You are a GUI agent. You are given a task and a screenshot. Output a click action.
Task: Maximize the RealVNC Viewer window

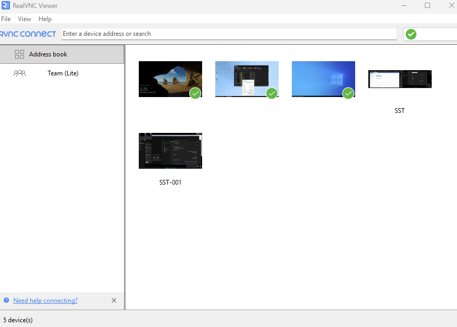tap(427, 5)
